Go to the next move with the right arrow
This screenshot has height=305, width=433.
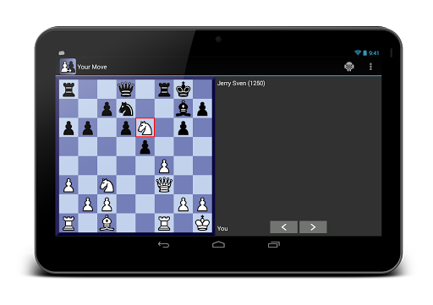click(313, 227)
